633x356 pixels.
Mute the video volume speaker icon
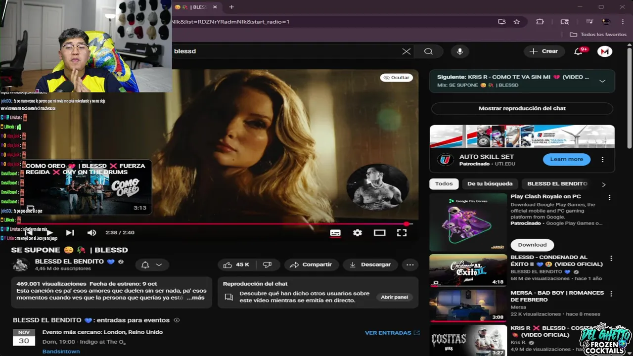(91, 233)
